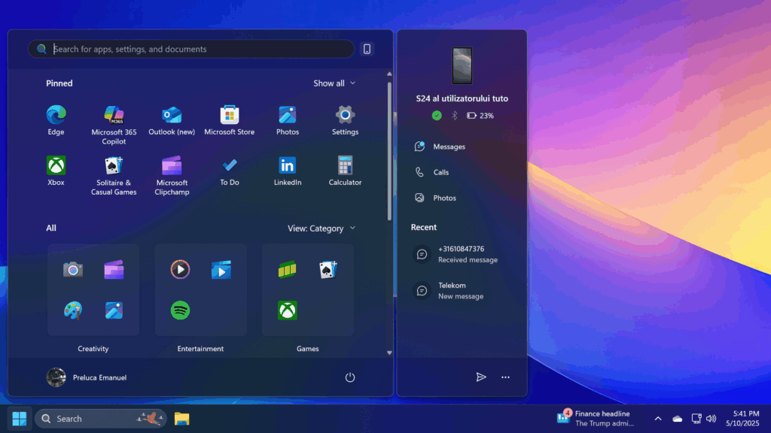This screenshot has width=771, height=433.
Task: Toggle the phone panel button beside search
Action: click(x=367, y=49)
